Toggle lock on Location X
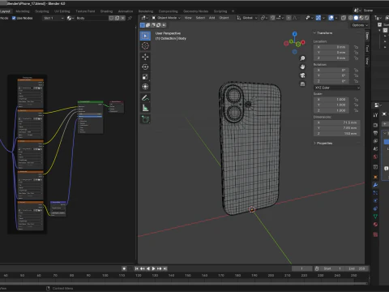The height and width of the screenshot is (292, 389). 357,47
